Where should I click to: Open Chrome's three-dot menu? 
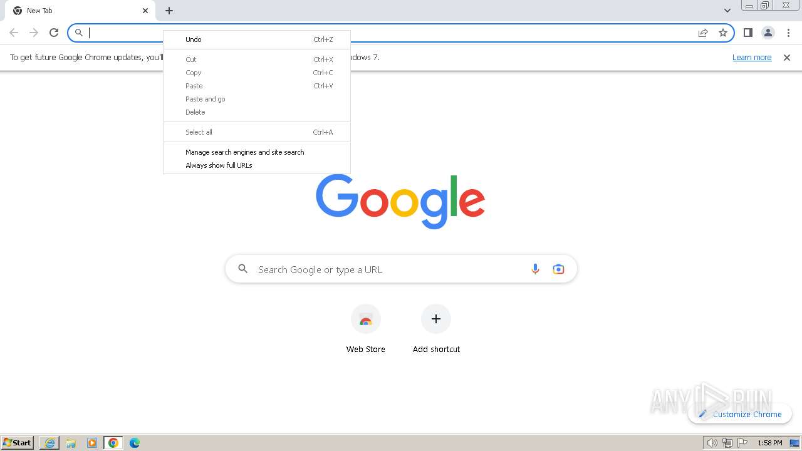[x=788, y=33]
